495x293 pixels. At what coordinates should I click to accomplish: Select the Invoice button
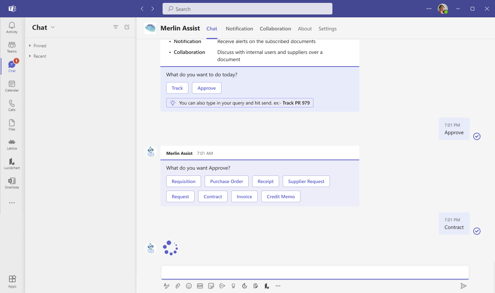pyautogui.click(x=244, y=196)
